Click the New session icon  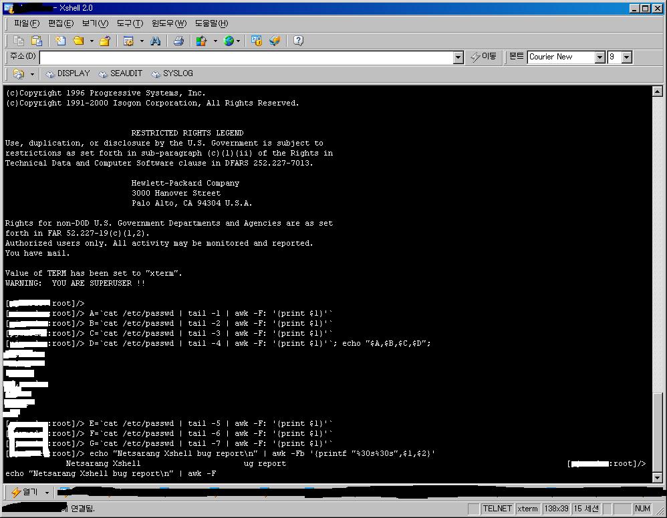pos(61,41)
